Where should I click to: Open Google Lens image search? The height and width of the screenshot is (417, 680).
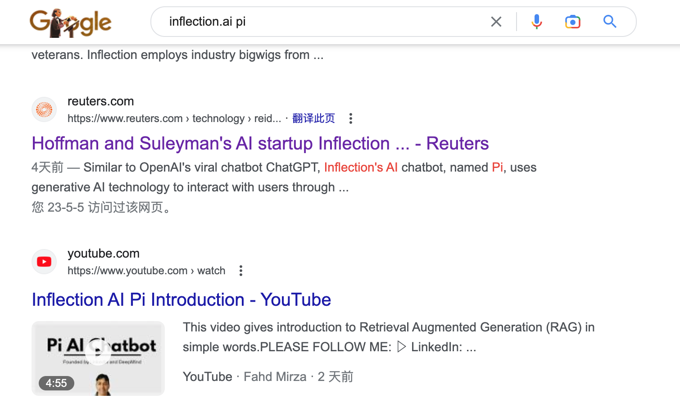tap(572, 22)
